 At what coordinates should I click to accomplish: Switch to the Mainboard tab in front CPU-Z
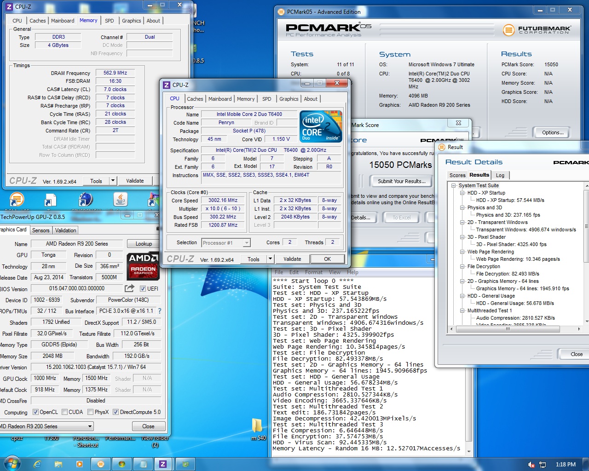(x=220, y=99)
